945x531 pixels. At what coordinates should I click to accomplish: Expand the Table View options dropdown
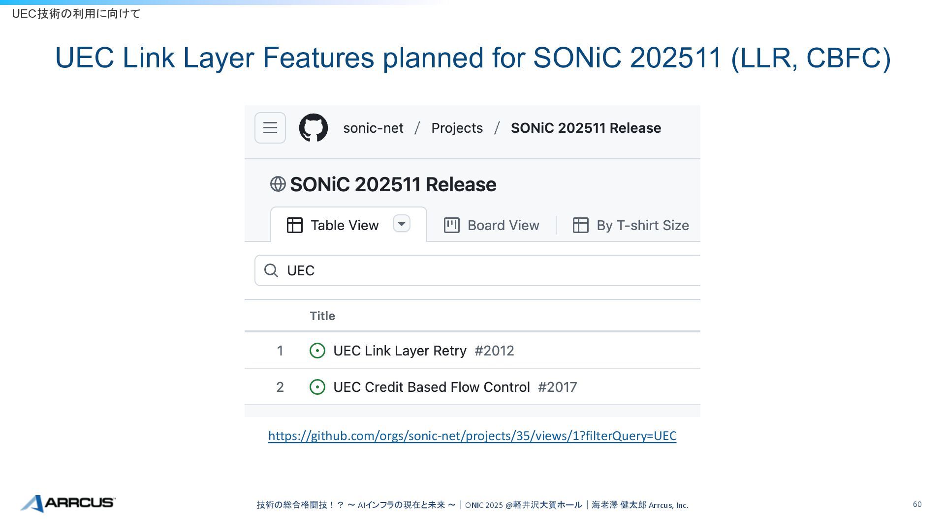[402, 224]
